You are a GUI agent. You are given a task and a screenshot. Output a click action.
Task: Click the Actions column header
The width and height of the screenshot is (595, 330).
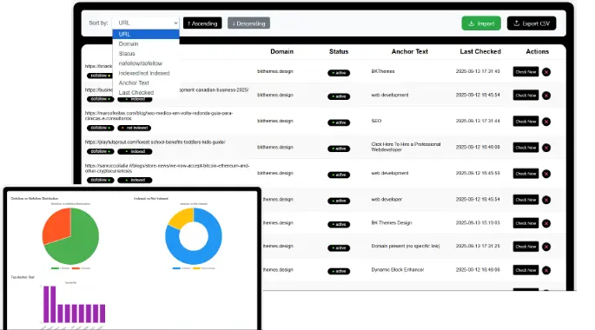[538, 51]
